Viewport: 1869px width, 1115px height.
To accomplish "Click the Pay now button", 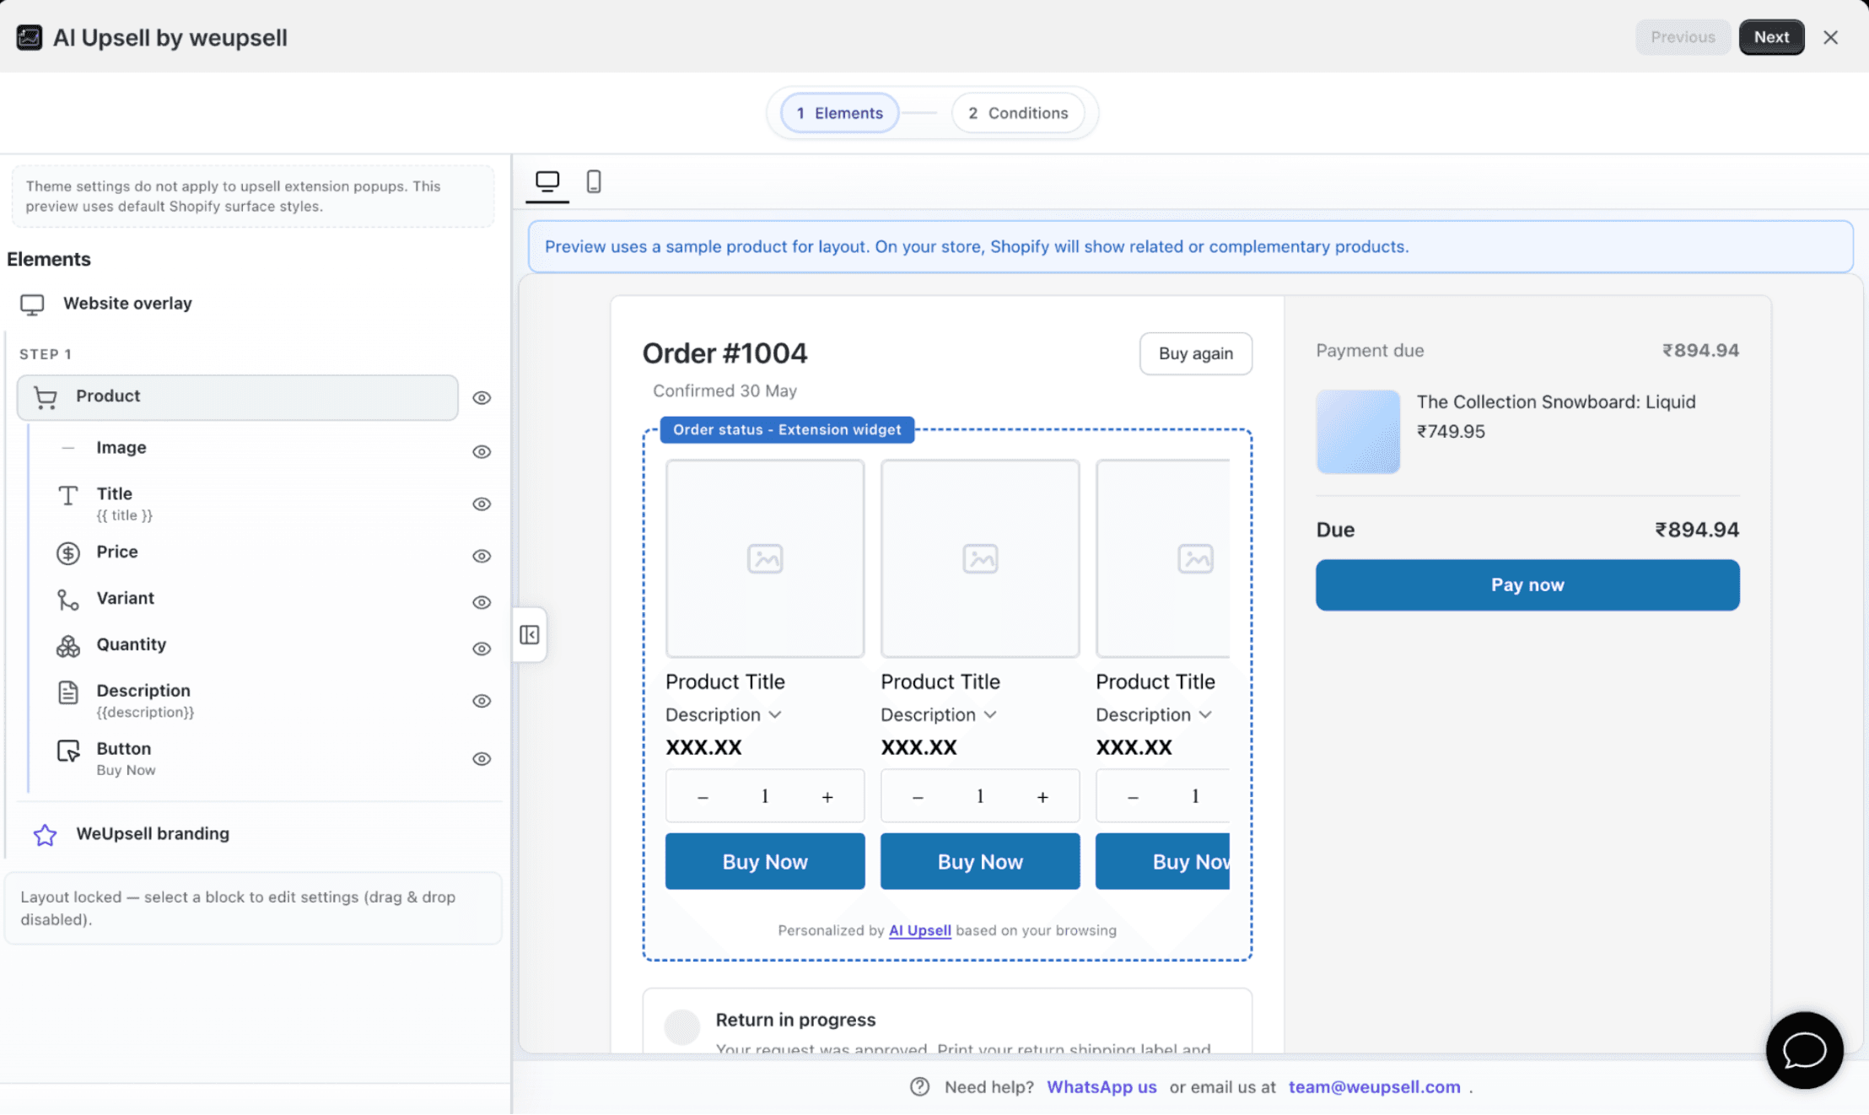I will pos(1527,584).
